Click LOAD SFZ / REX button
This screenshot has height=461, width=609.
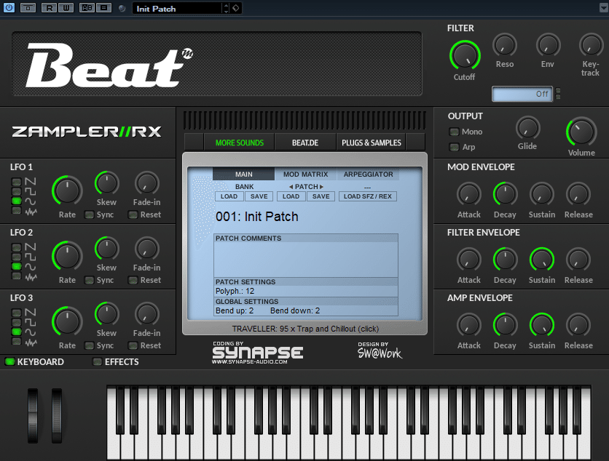367,196
